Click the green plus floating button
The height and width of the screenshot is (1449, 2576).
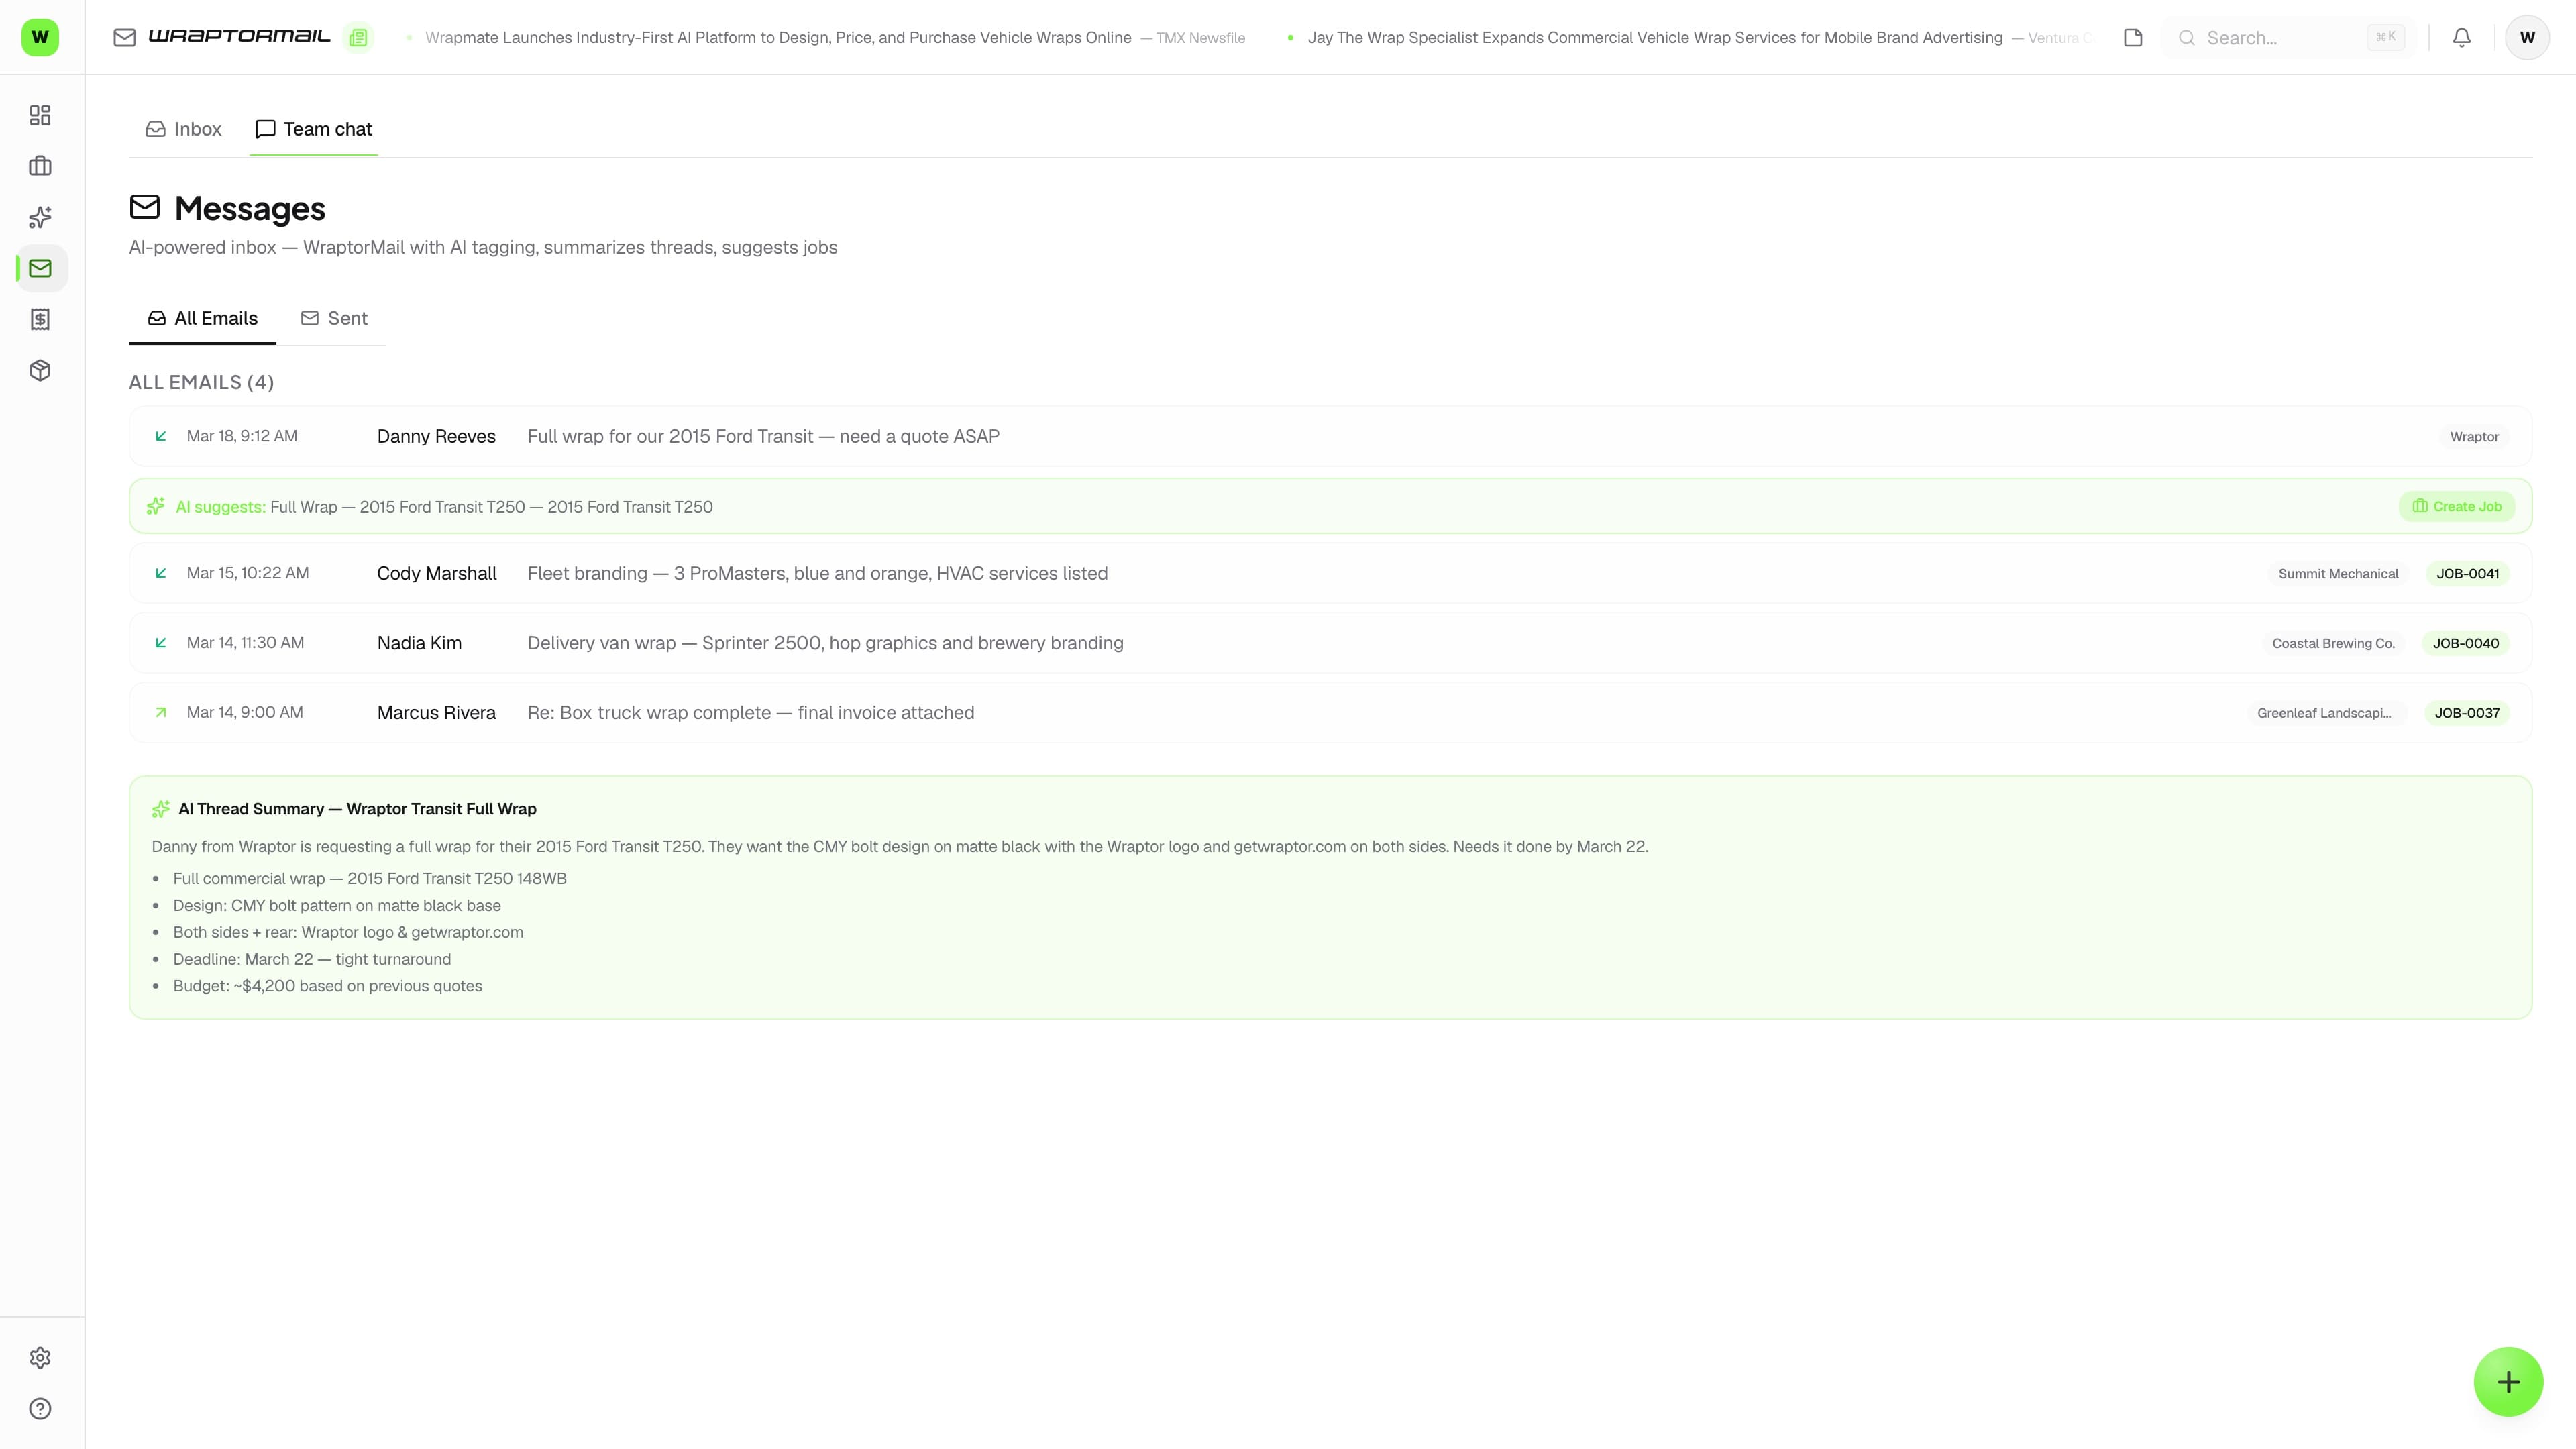pos(2508,1382)
